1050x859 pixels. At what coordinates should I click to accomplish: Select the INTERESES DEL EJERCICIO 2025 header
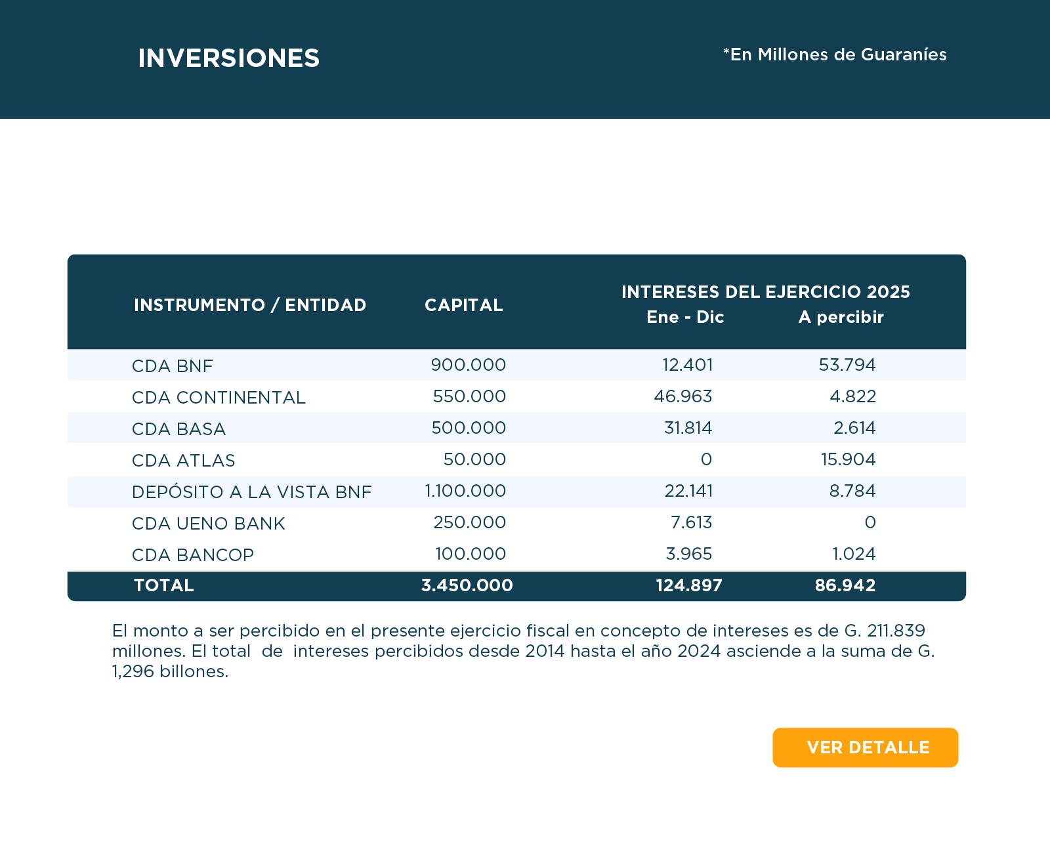click(765, 292)
